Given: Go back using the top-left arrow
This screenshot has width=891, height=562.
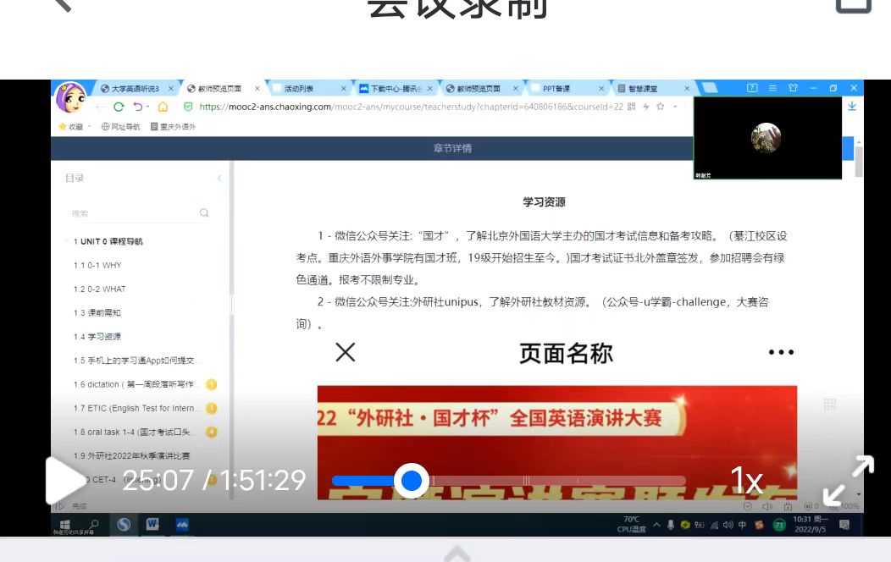Looking at the screenshot, I should tap(63, 4).
